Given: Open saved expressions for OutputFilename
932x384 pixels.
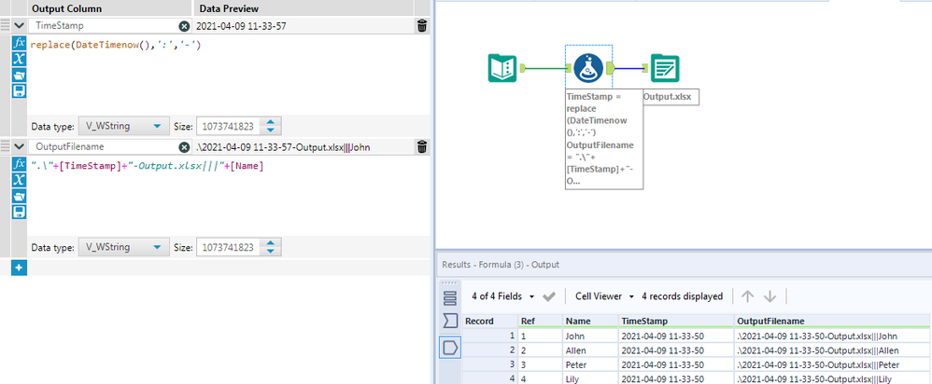Looking at the screenshot, I should 19,196.
